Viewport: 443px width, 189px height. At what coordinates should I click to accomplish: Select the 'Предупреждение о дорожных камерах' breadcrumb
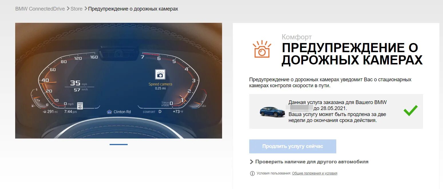click(133, 9)
